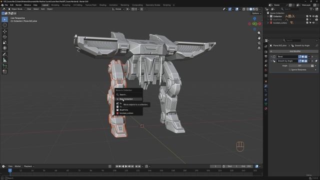
Task: Click the pan view hand icon
Action: click(x=259, y=38)
